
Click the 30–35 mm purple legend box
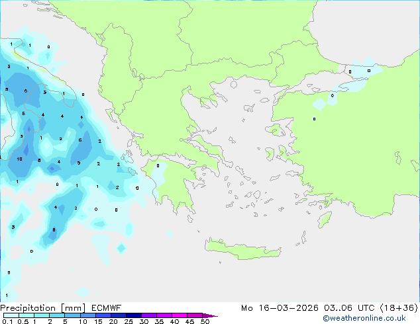pyautogui.click(x=148, y=315)
